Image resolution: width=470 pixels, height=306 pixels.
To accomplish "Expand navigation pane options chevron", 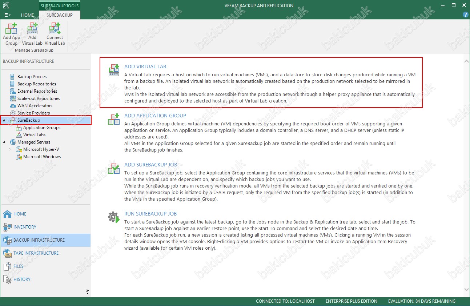I will [x=87, y=291].
